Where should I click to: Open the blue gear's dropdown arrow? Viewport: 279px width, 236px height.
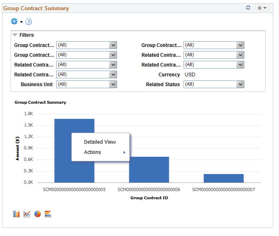[21, 22]
